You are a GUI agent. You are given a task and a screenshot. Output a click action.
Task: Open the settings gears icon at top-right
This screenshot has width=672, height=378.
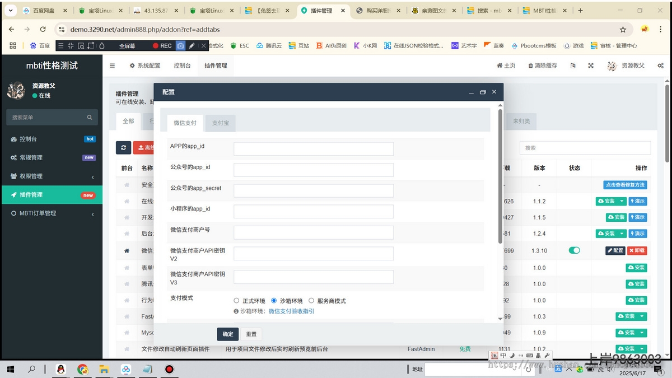coord(660,66)
